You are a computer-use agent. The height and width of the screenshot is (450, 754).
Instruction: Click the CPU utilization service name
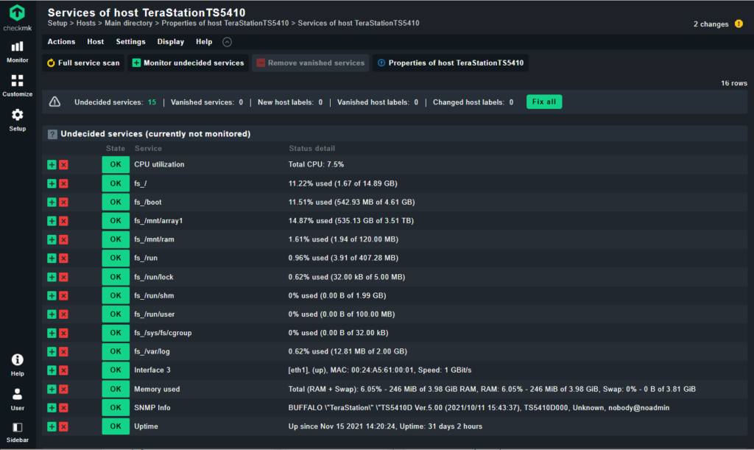159,164
